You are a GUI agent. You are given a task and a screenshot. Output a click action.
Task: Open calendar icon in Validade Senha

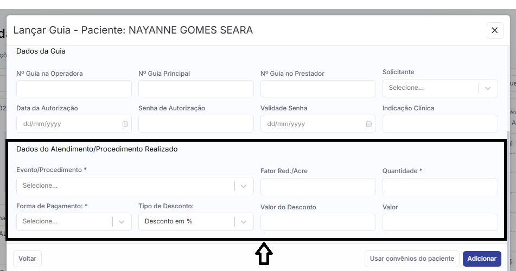coord(369,124)
